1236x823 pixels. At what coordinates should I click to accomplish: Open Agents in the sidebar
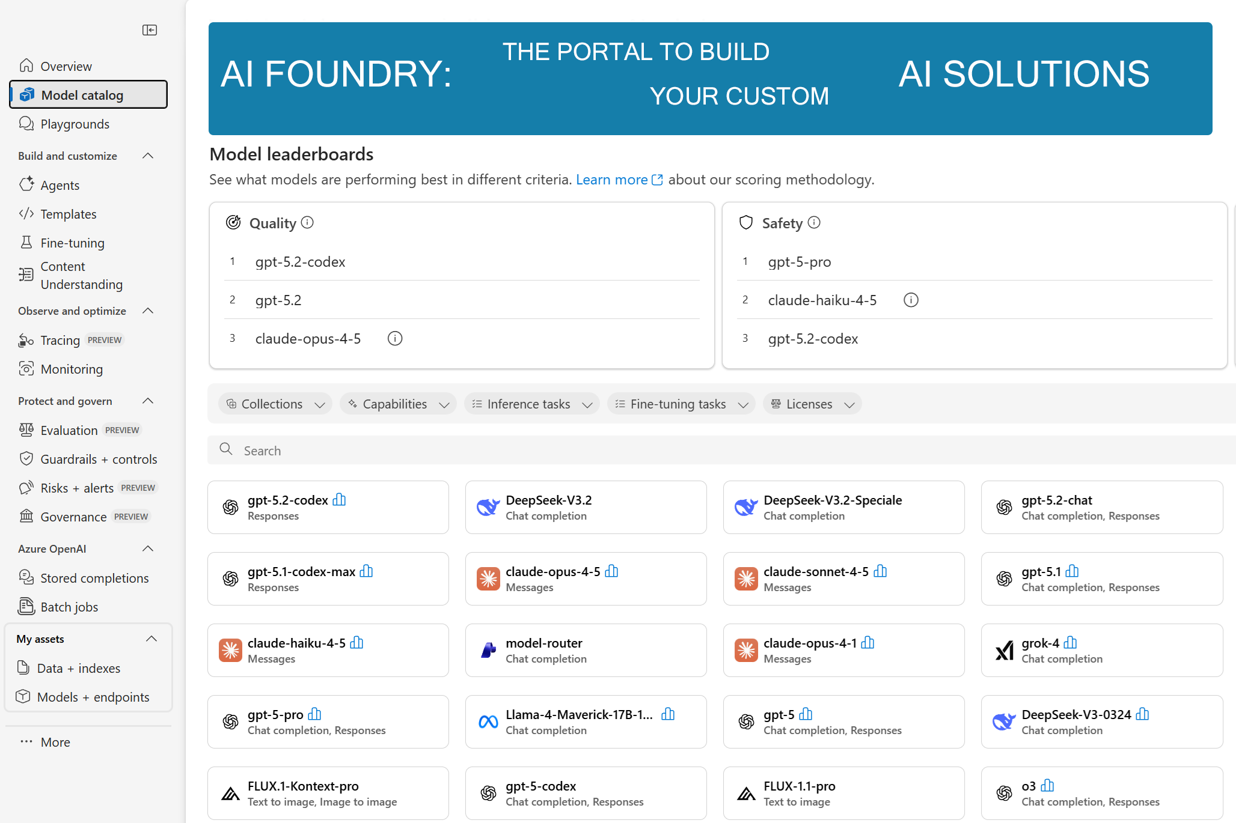click(88, 185)
